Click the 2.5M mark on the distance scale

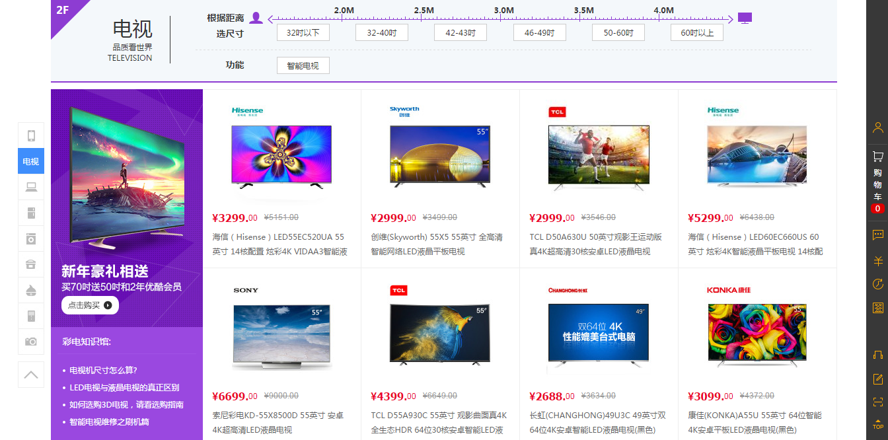[x=424, y=11]
